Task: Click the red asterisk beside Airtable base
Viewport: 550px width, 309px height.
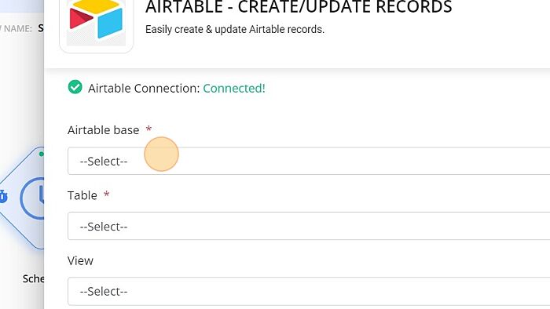Action: (148, 129)
